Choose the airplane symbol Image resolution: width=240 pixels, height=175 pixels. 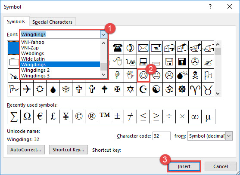tap(27, 89)
